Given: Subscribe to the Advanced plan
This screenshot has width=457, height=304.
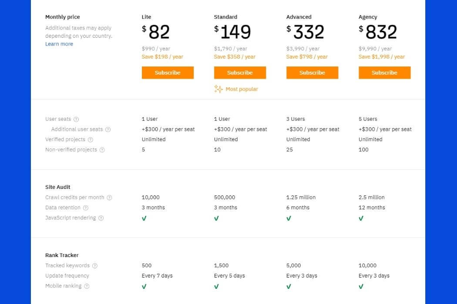Looking at the screenshot, I should pos(312,73).
